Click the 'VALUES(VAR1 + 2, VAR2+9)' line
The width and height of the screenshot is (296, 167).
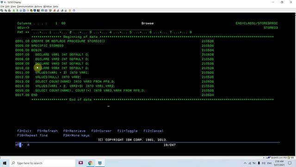75,86
